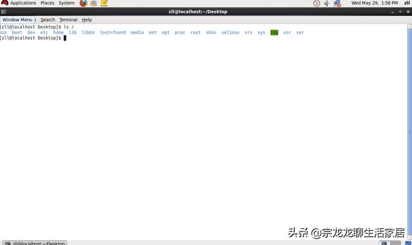Open the notes launcher icon
412x245 pixels.
coord(104,3)
